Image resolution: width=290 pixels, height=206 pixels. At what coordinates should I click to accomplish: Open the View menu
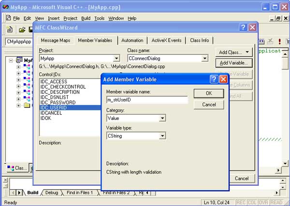[40, 18]
